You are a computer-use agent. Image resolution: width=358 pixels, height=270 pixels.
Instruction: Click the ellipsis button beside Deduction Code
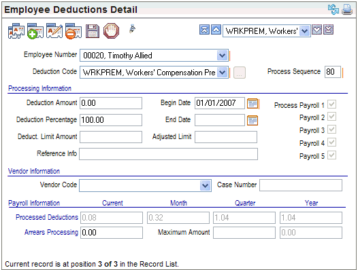coord(240,73)
